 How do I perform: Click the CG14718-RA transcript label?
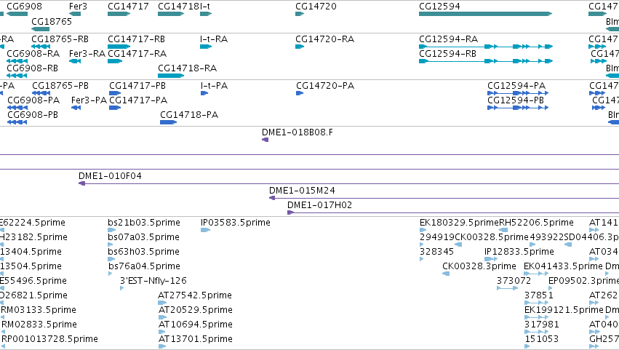(x=187, y=68)
